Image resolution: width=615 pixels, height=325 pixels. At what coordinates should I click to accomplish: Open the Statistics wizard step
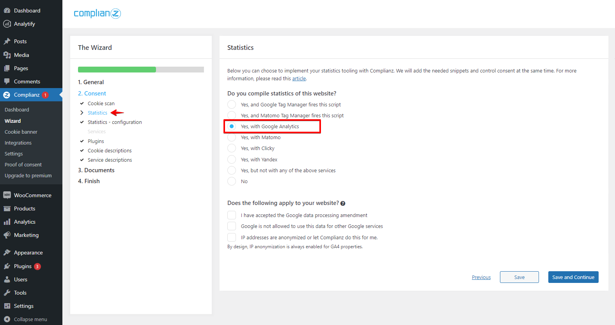97,113
